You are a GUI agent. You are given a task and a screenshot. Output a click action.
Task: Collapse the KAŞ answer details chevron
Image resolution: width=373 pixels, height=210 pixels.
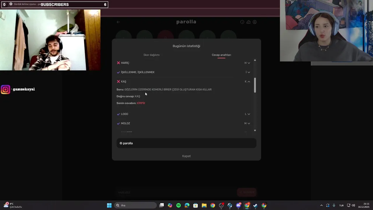tap(249, 82)
